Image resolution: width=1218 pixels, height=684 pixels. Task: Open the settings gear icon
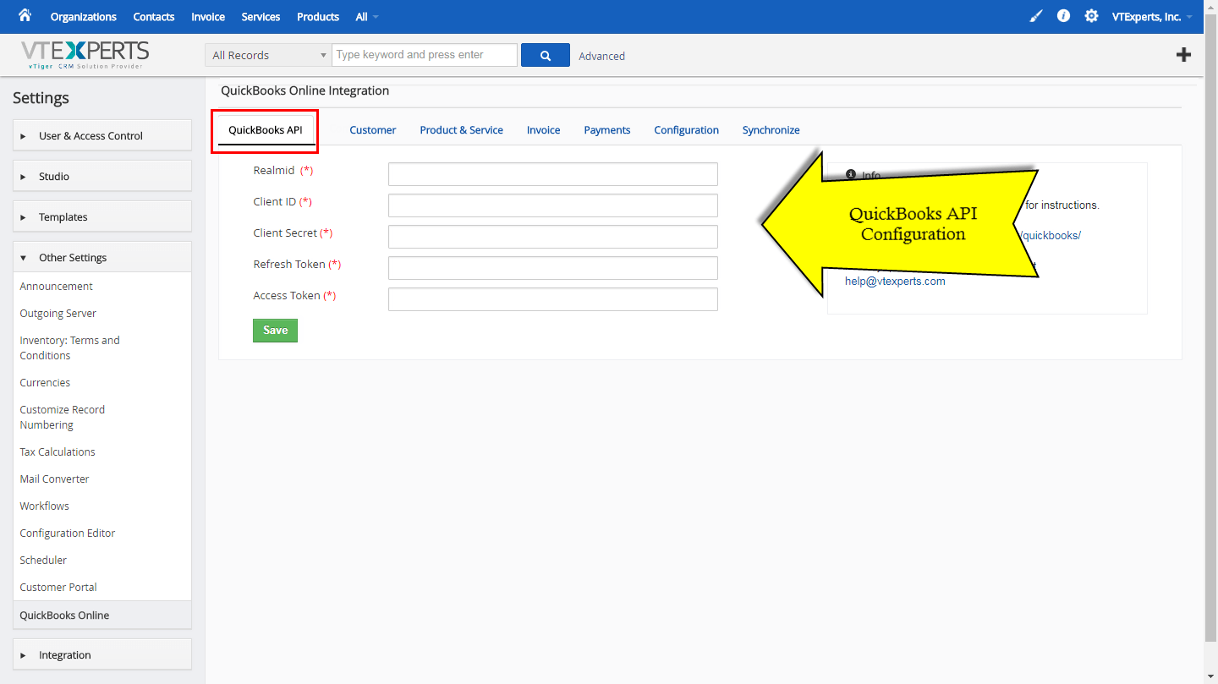coord(1091,16)
